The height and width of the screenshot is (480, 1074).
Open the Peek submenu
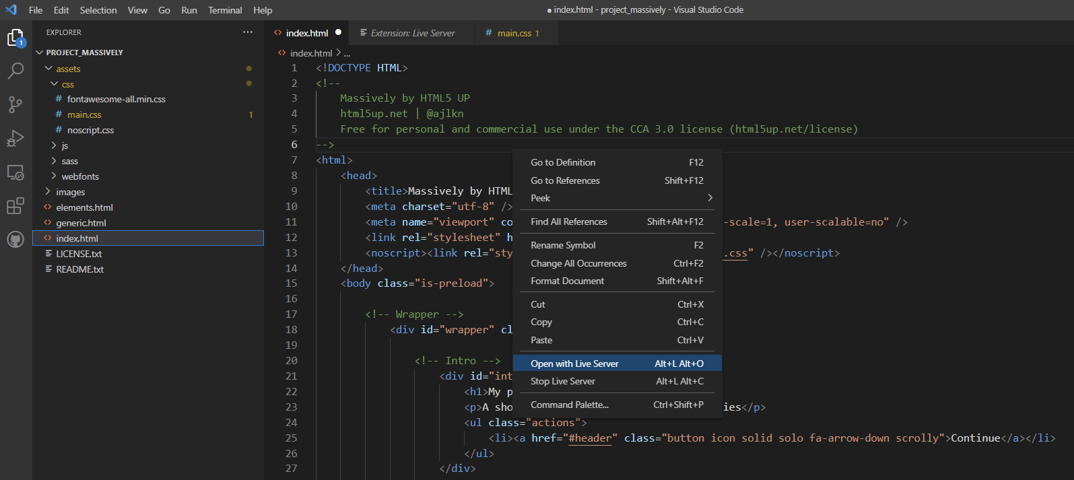click(x=540, y=198)
